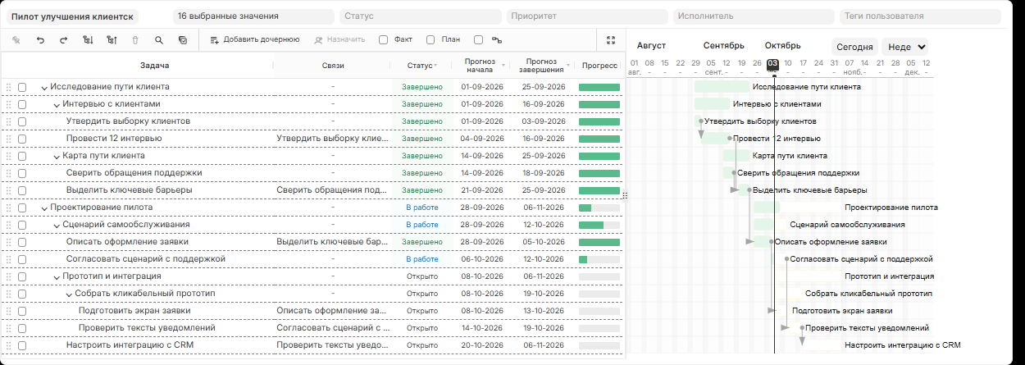Viewport: 1025px width, 365px height.
Task: Click project title Пилот улучшения клиентск
Action: point(74,16)
